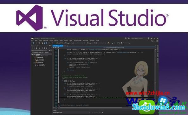This screenshot has height=115, width=188.
Task: Open the VIEW menu
Action: [x=40, y=41]
